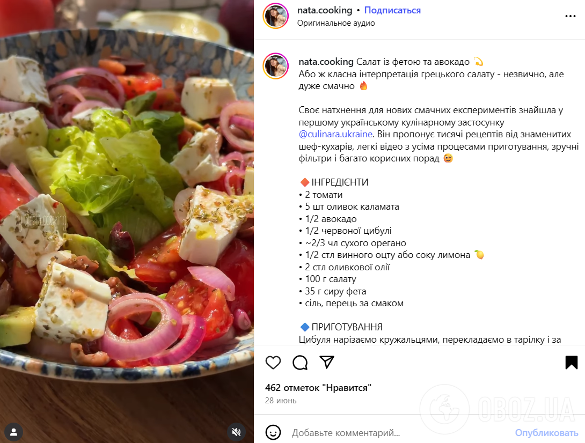Open emoji picker smiley icon
Screen dimensions: 585x443
[273, 433]
